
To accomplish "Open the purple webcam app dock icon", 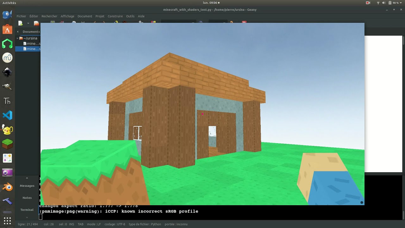I will [7, 173].
